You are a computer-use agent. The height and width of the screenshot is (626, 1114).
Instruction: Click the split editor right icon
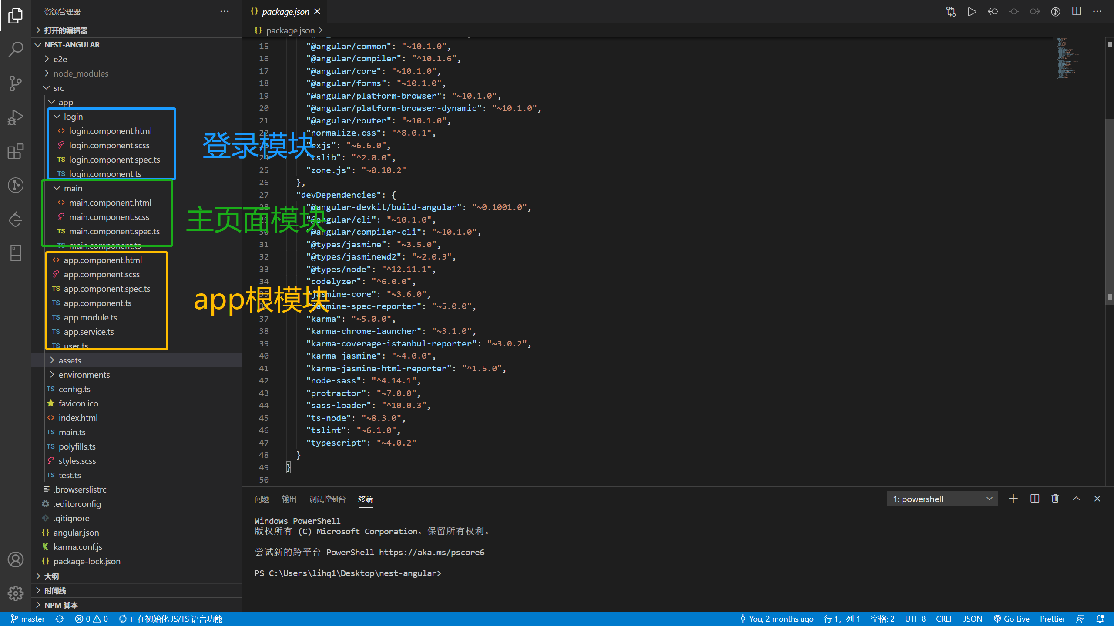click(1077, 12)
